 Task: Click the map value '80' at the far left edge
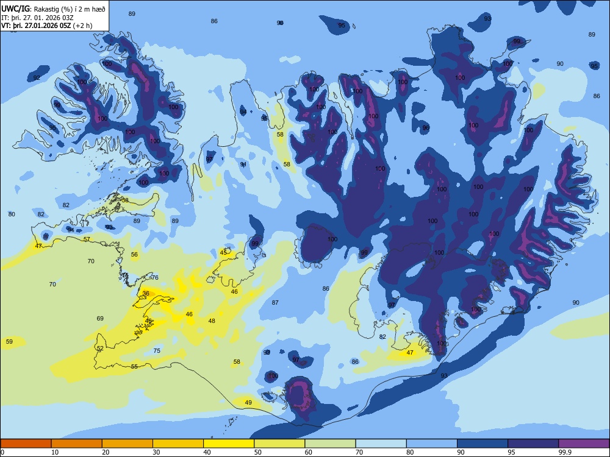click(12, 214)
